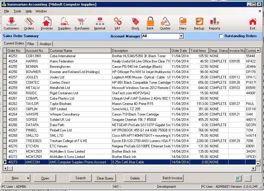This screenshot has height=191, width=264.
Task: Select the Harris Federation customer cell
Action: [80, 61]
